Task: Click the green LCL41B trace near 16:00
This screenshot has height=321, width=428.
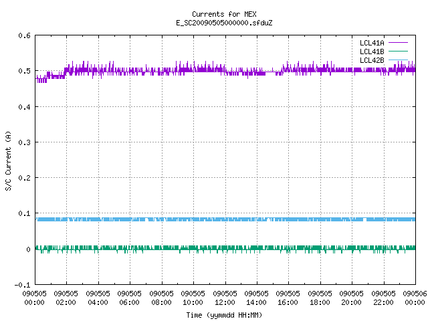Action: click(288, 248)
